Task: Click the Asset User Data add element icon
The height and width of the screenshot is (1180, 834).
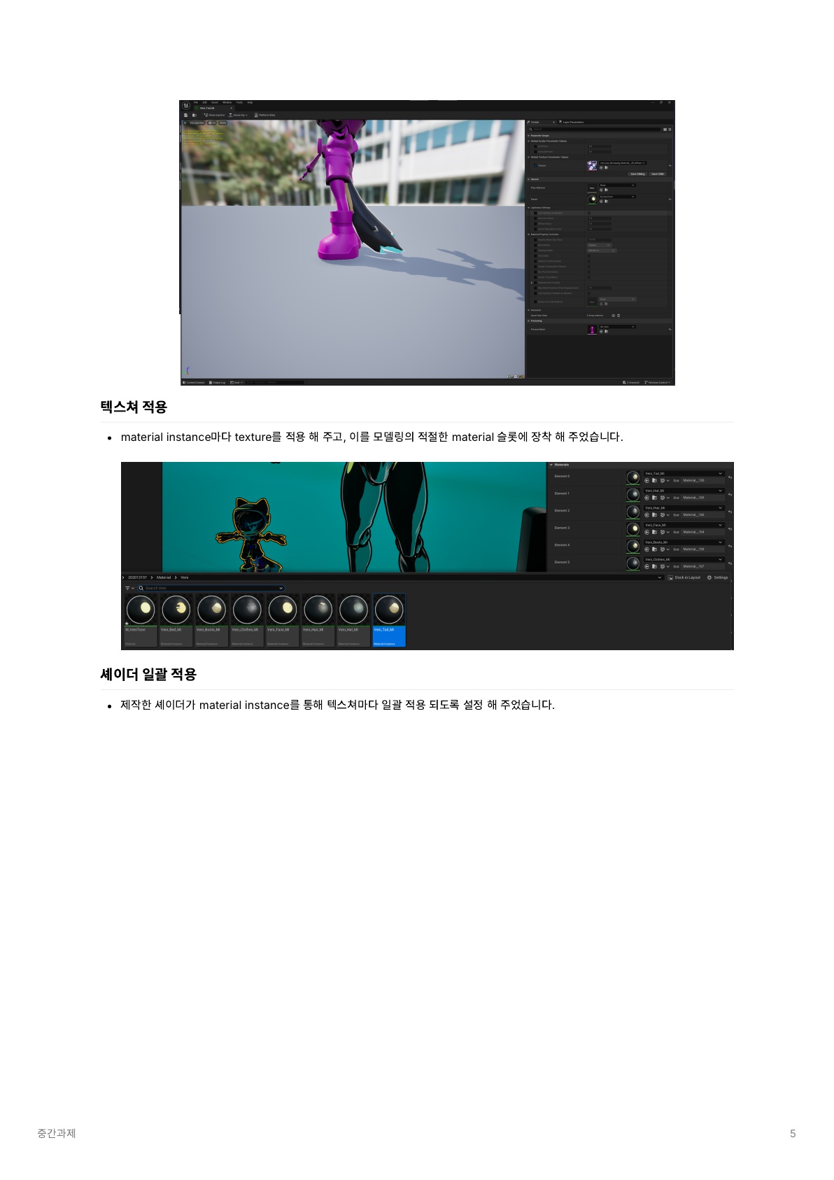Action: [x=613, y=316]
